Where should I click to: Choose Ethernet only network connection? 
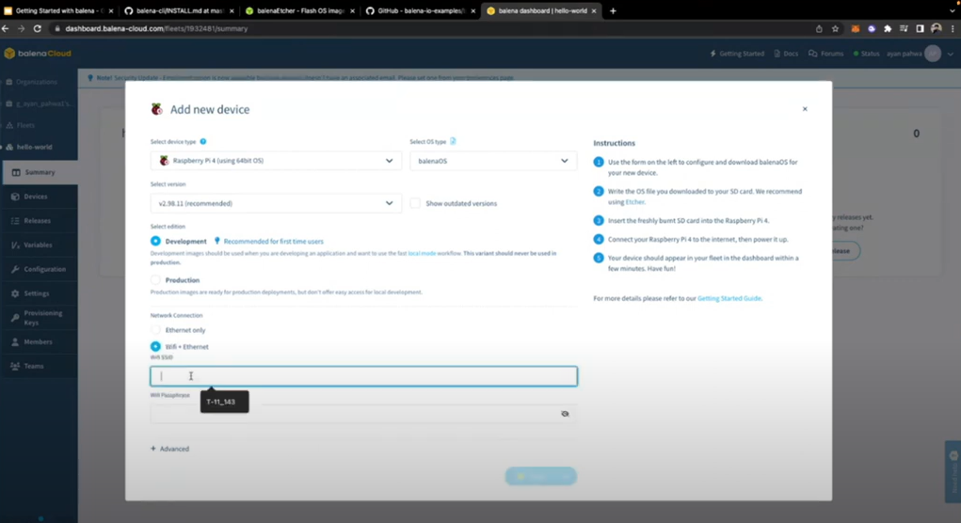click(155, 330)
